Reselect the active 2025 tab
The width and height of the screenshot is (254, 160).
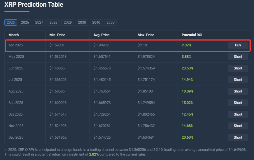tap(11, 22)
